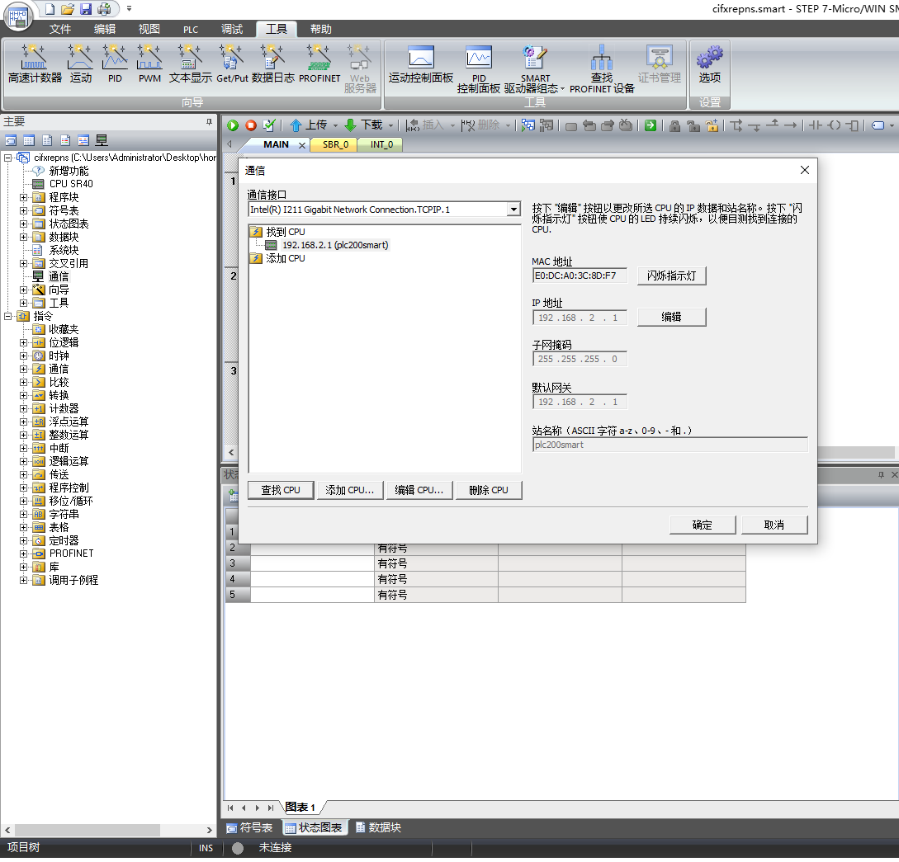Collapse the 指令 (Instructions) tree root
The image size is (899, 862).
point(8,316)
